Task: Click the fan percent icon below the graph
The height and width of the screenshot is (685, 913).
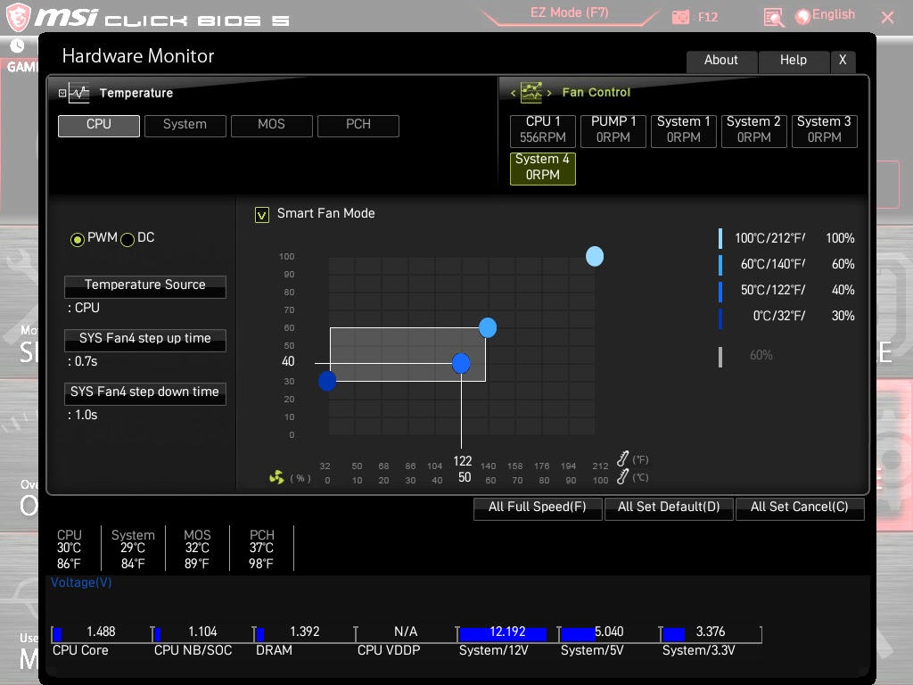Action: pyautogui.click(x=276, y=478)
